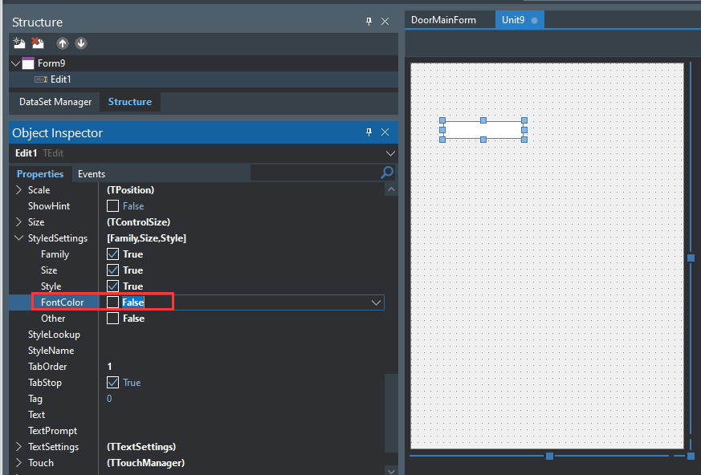
Task: Move selected item down in Structure
Action: coord(81,43)
